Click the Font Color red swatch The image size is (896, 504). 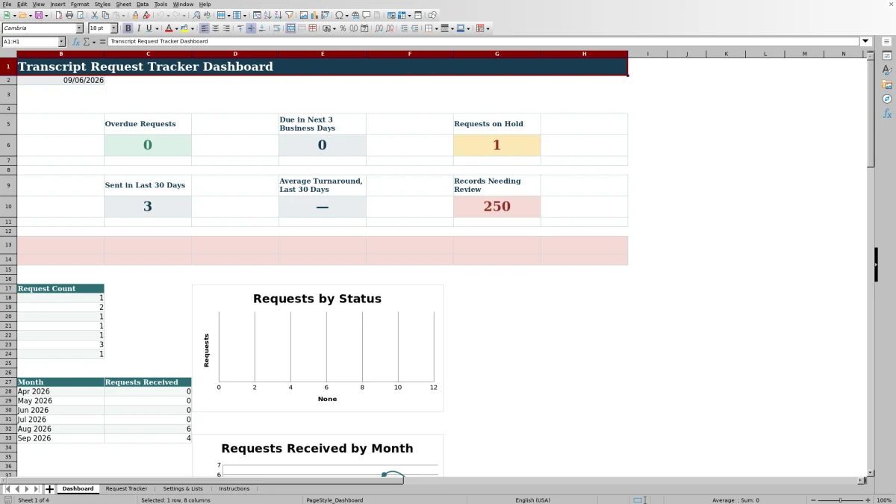pos(169,28)
